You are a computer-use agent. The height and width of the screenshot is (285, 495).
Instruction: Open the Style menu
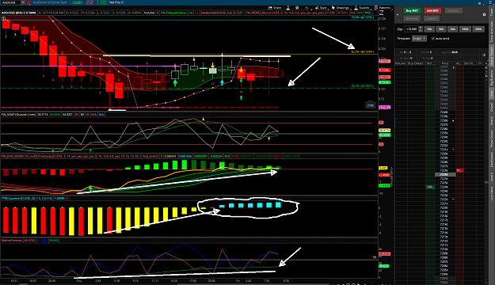(x=322, y=8)
